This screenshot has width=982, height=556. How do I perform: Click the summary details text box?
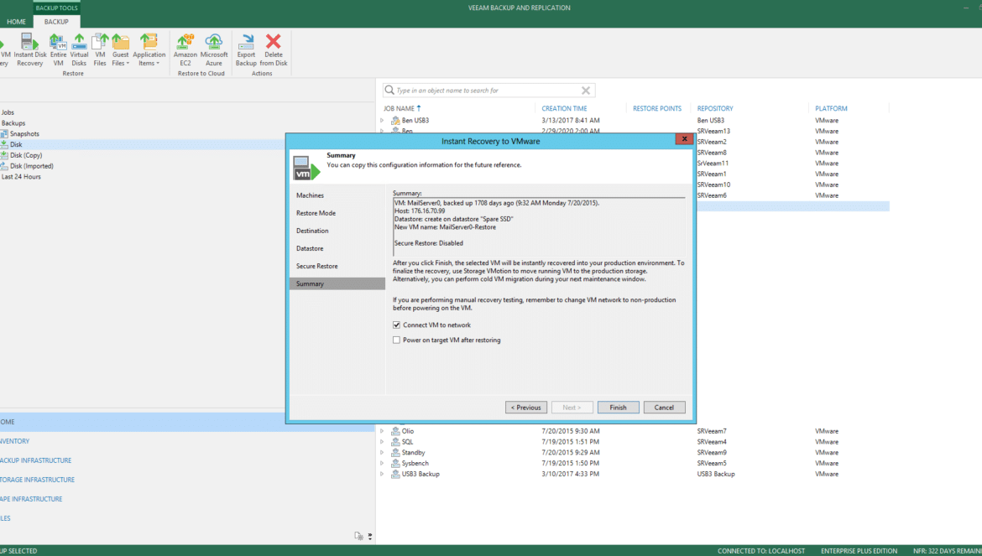point(539,227)
